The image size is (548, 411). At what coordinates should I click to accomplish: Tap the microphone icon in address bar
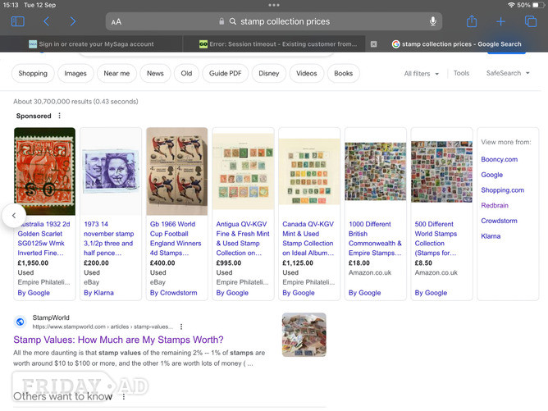coord(432,21)
